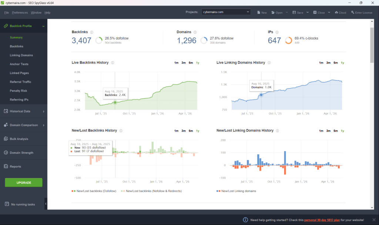Viewport: 379px width, 225px height.
Task: Select Referral Traffic in sidebar
Action: pos(21,82)
